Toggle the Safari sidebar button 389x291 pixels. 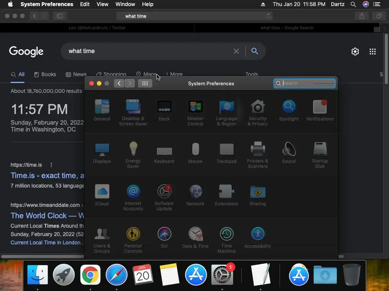(60, 16)
